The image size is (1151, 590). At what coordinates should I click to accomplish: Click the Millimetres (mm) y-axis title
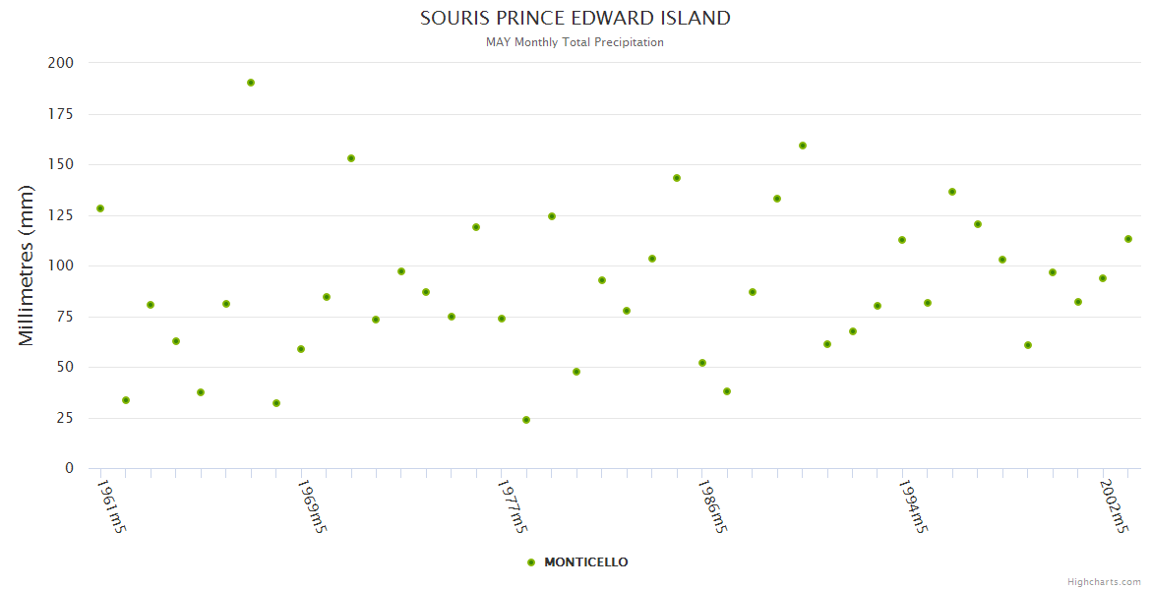[x=27, y=265]
